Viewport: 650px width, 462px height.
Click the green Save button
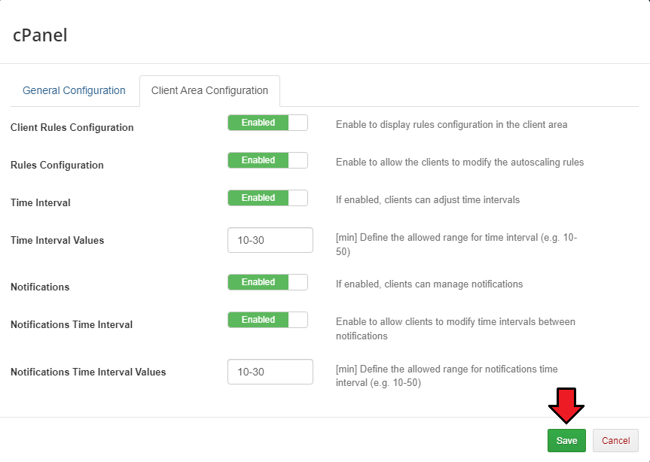[566, 440]
